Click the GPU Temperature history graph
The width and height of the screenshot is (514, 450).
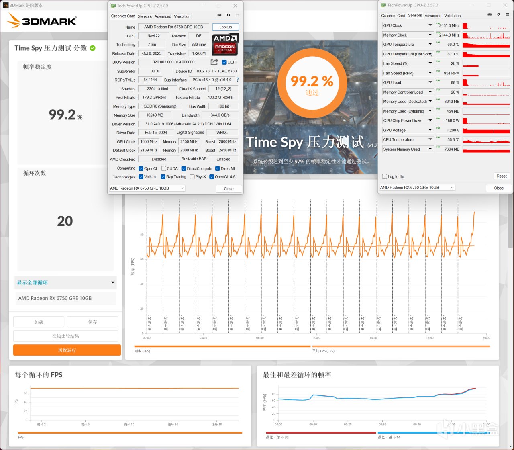tap(486, 45)
